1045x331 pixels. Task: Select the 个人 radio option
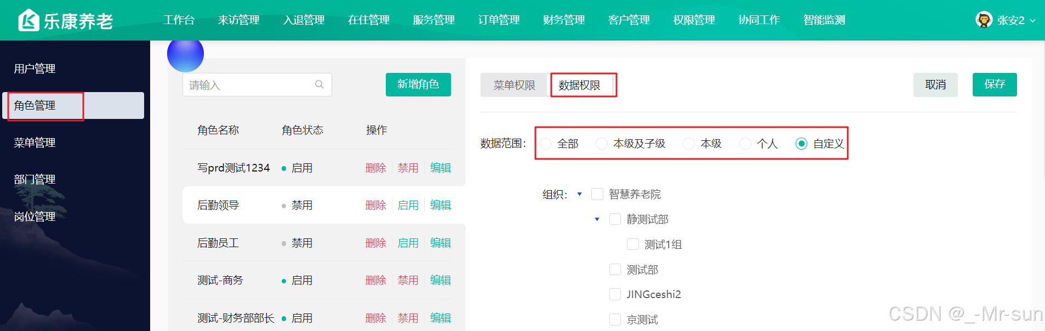[745, 144]
